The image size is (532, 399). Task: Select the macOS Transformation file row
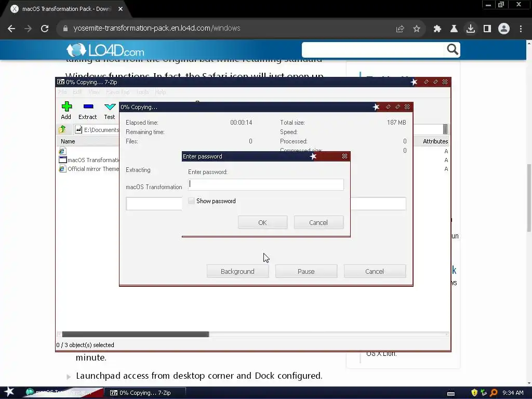pos(89,160)
